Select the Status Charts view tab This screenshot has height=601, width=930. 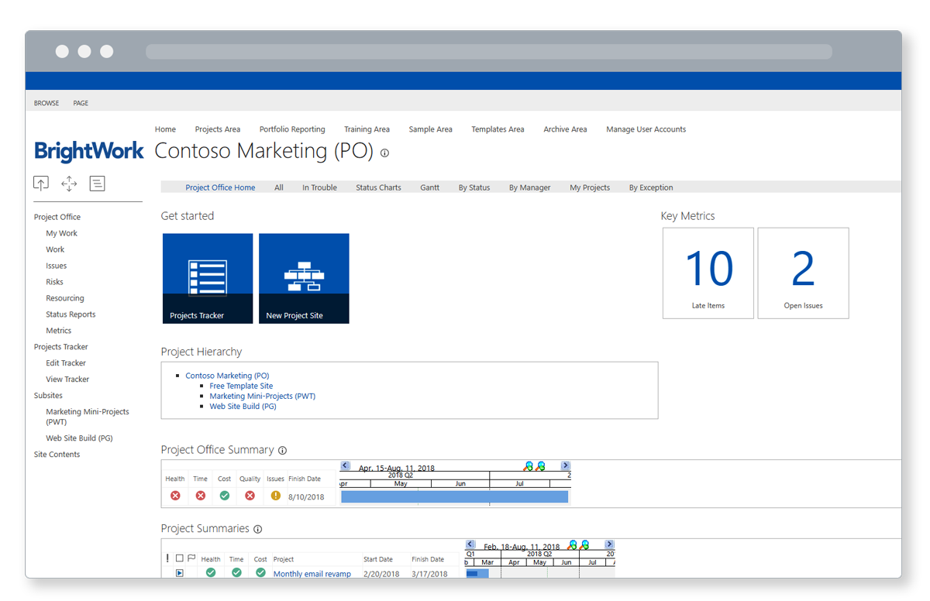pyautogui.click(x=378, y=187)
